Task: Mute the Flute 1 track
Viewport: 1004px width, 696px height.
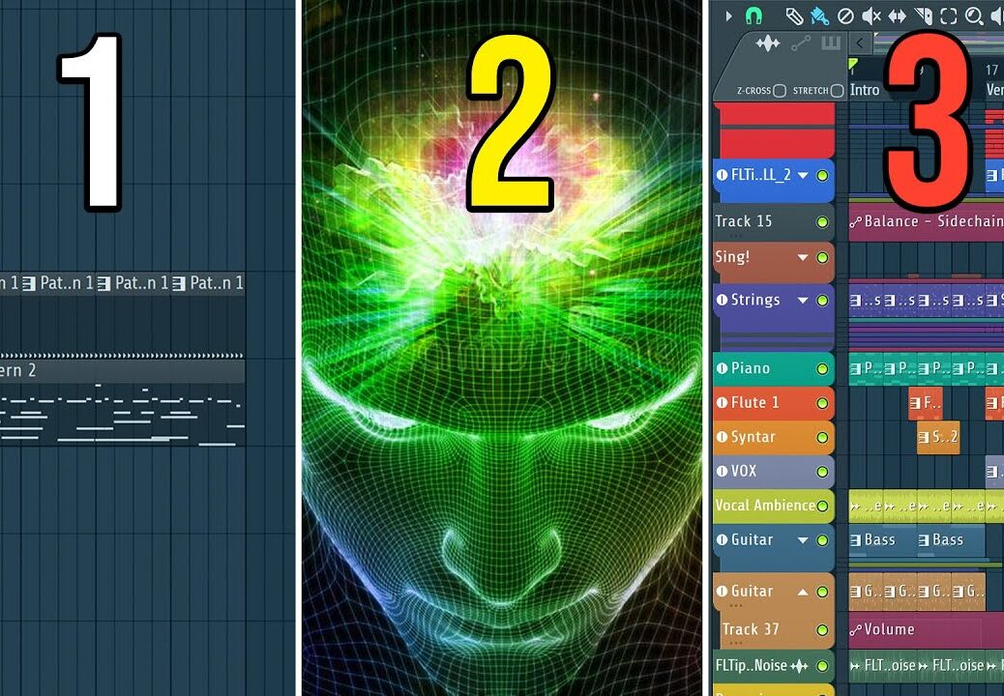Action: 823,403
